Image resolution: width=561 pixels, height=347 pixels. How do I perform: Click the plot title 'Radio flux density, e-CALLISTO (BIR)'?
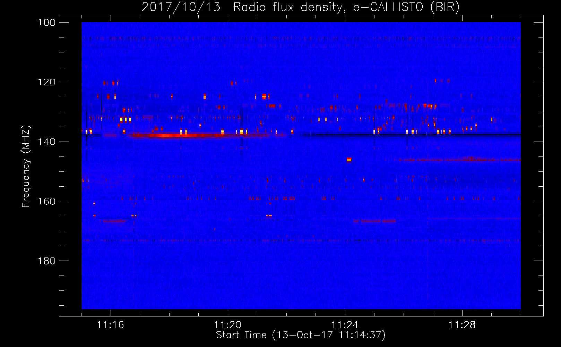(346, 7)
